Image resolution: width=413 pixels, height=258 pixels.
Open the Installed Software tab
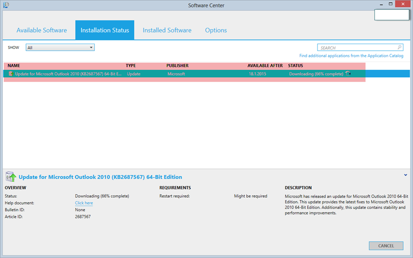(167, 30)
